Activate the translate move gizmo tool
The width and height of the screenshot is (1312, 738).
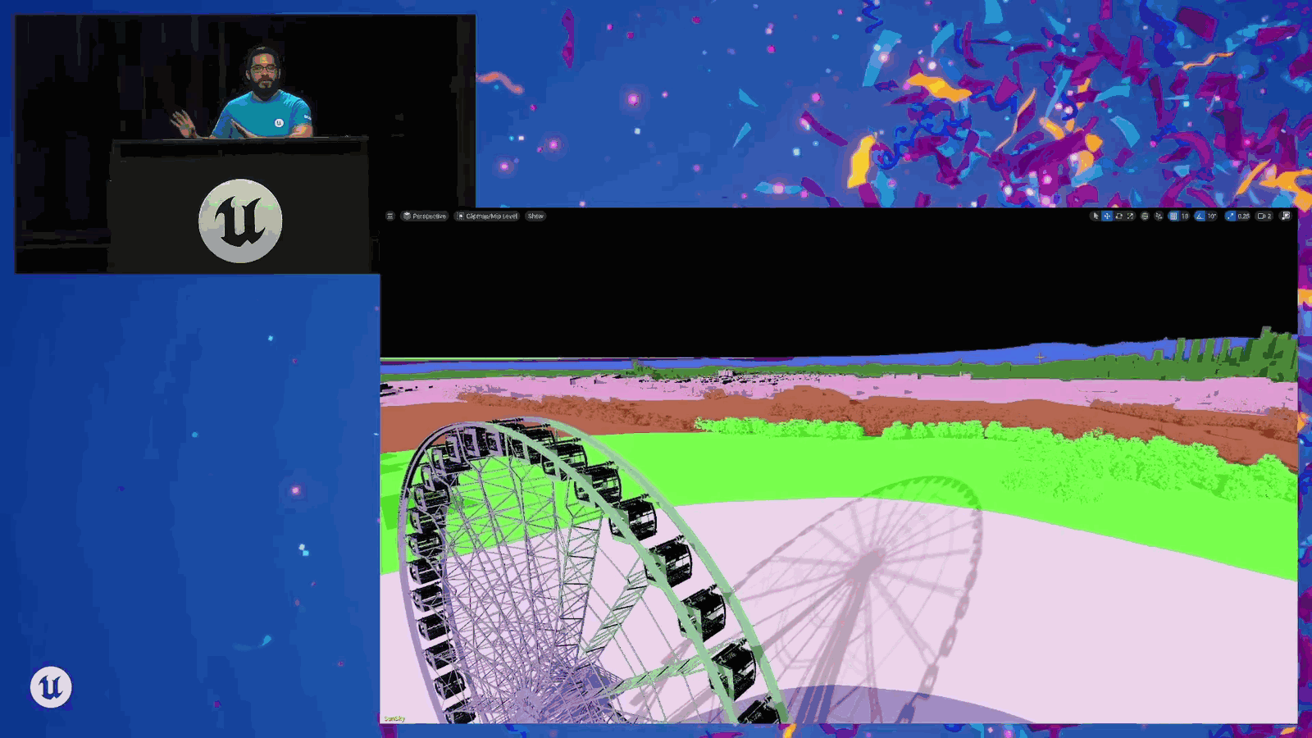pyautogui.click(x=1107, y=216)
